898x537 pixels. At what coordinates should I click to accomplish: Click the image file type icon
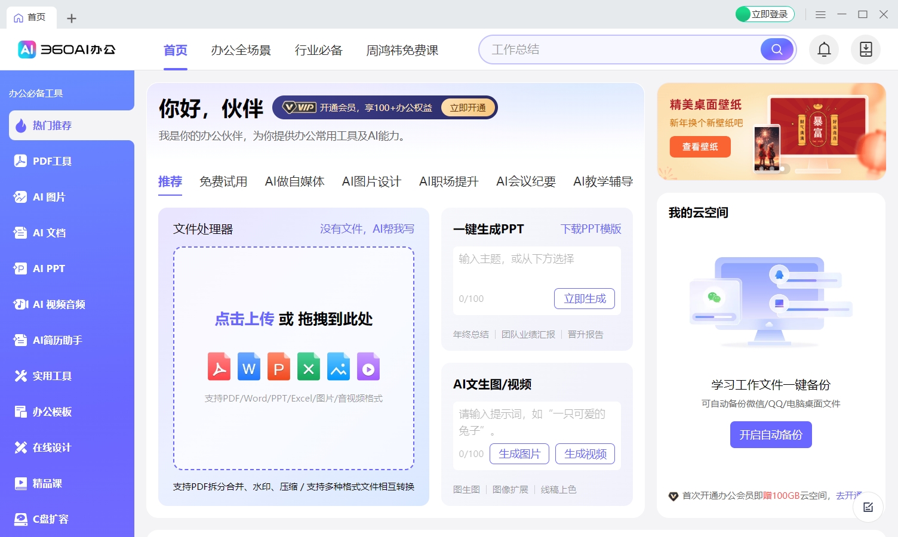point(339,366)
